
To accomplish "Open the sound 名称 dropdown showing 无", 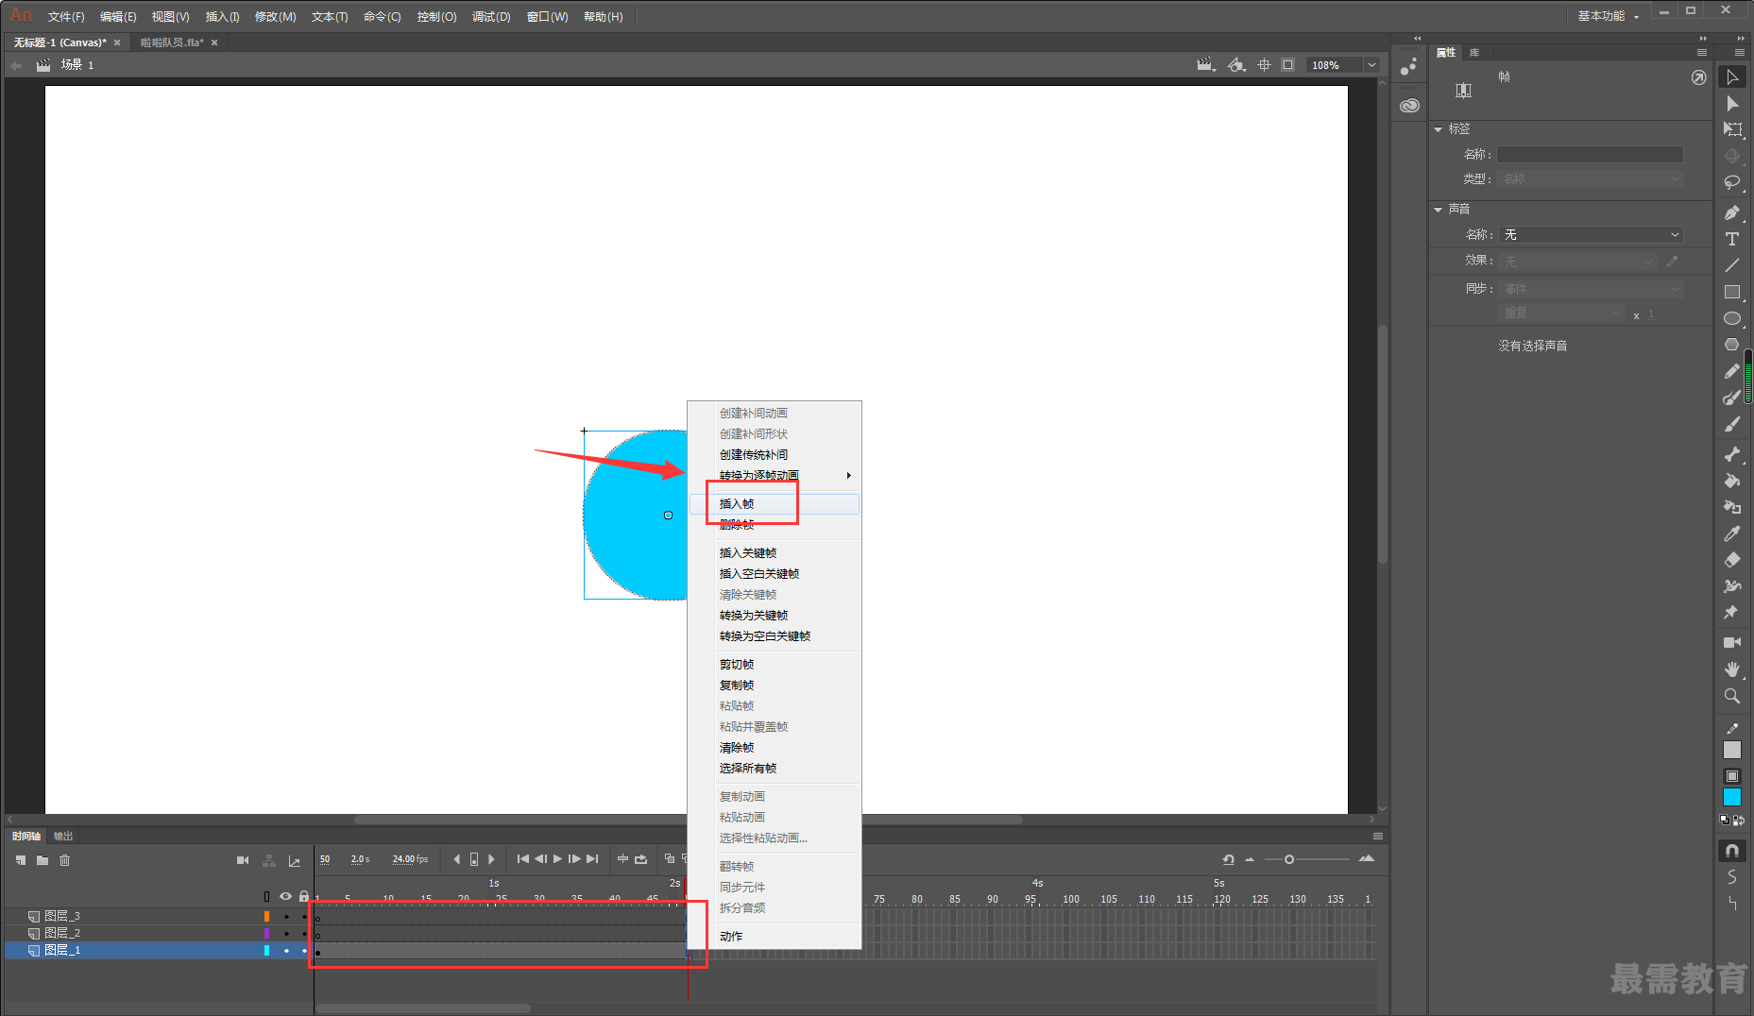I will point(1592,234).
